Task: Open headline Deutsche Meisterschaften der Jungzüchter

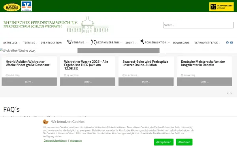Action: point(203,63)
